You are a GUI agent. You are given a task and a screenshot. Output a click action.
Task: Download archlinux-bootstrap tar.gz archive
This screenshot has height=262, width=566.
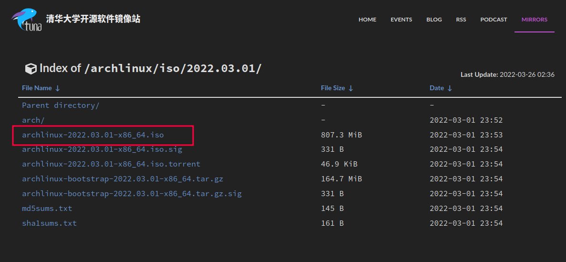122,179
